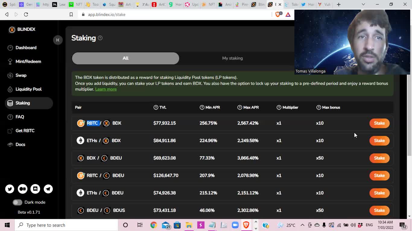Close the active browser tab
The height and width of the screenshot is (231, 412).
(280, 5)
